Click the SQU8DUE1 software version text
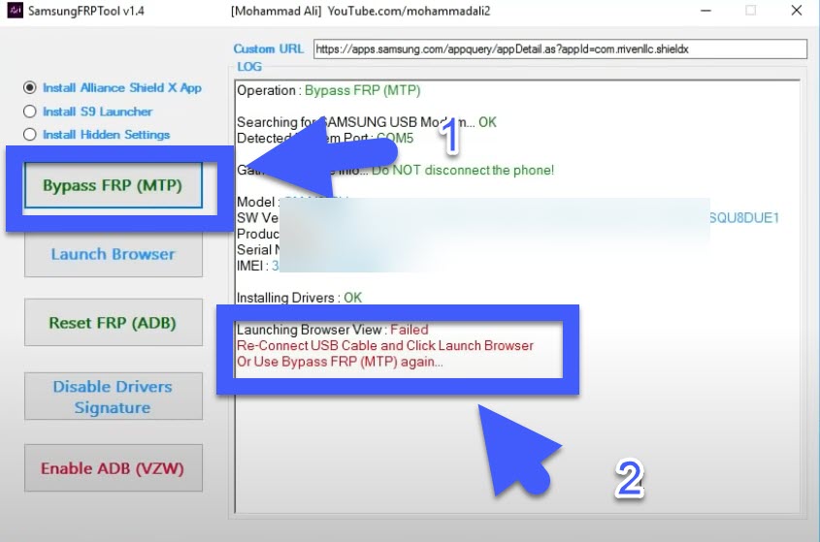The width and height of the screenshot is (820, 542). [744, 218]
